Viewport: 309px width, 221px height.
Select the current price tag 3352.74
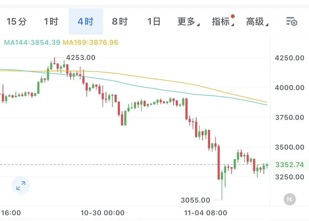coord(290,165)
